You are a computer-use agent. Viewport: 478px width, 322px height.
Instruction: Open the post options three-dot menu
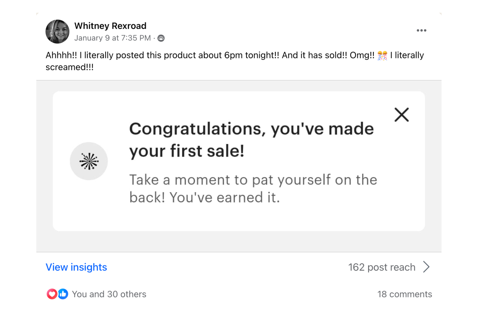421,31
